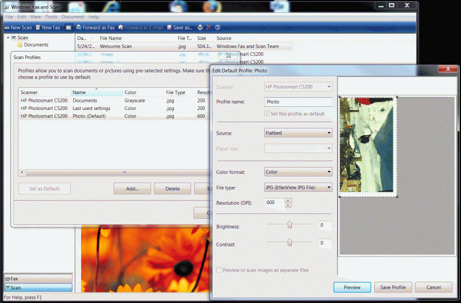This screenshot has height=303, width=461.
Task: Click the Preview button
Action: pos(352,287)
